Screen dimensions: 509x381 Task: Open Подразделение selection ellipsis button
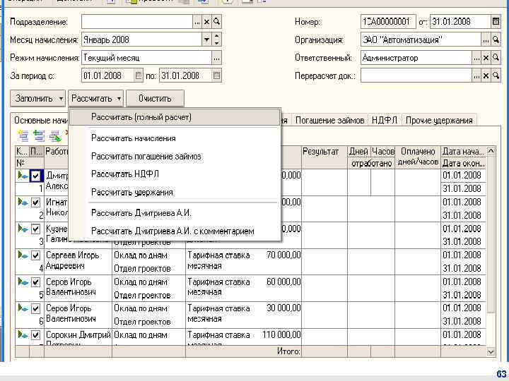pyautogui.click(x=197, y=22)
